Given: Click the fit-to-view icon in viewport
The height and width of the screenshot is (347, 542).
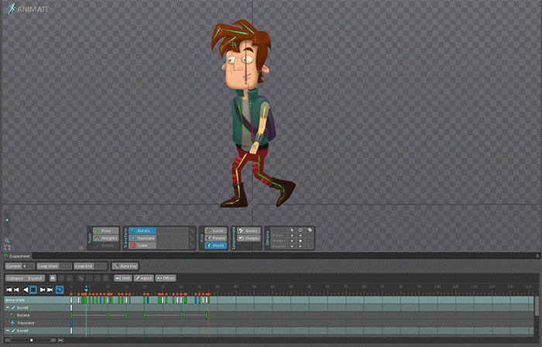Looking at the screenshot, I should (x=7, y=247).
